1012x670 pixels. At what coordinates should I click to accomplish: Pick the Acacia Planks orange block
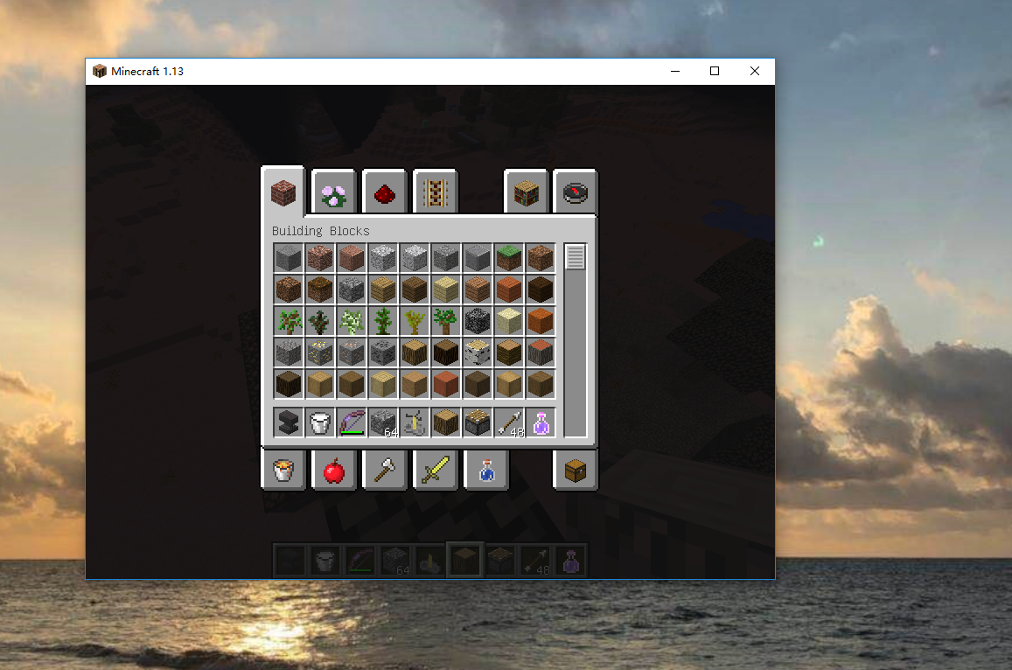508,290
